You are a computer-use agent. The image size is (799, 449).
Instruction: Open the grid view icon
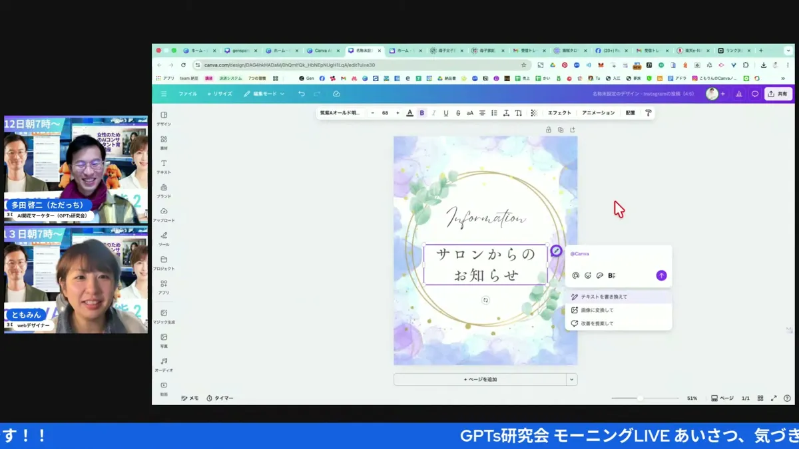click(760, 398)
